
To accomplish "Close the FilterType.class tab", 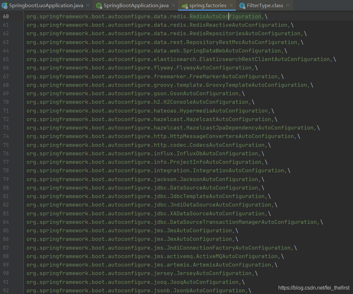I will click(x=288, y=5).
